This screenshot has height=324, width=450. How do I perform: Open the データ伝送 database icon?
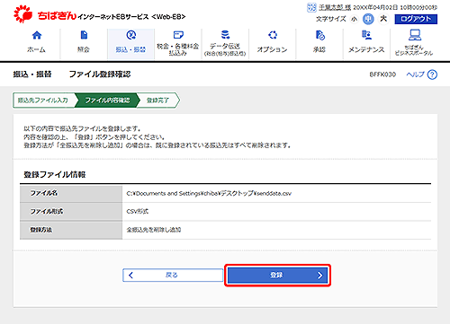tap(225, 35)
